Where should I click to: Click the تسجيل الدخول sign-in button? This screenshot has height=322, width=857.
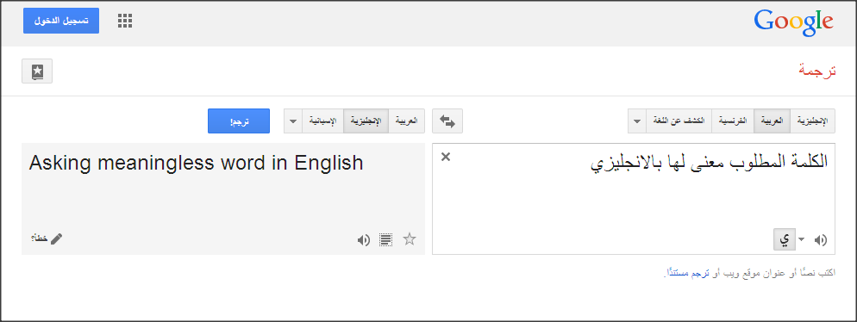(x=61, y=21)
